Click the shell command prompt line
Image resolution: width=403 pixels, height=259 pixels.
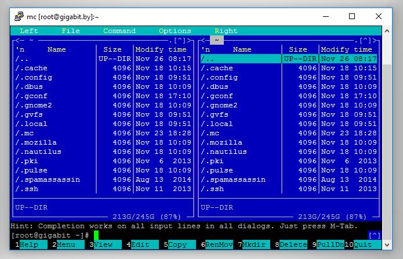[x=190, y=235]
